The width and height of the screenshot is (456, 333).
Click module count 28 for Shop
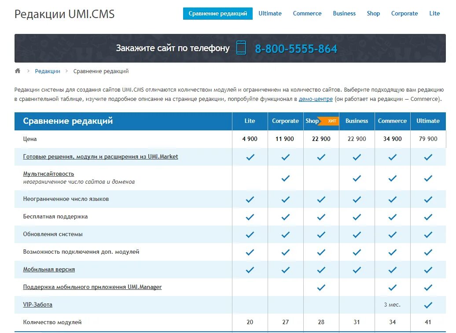pos(321,322)
